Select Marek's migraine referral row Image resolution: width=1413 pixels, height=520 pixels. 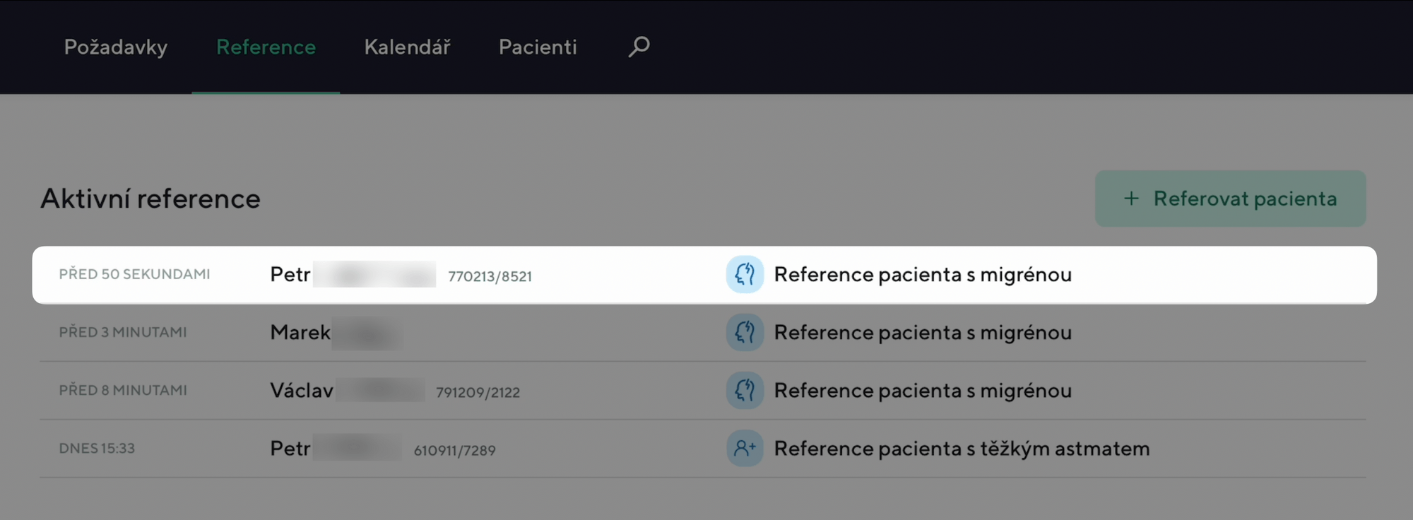point(922,332)
